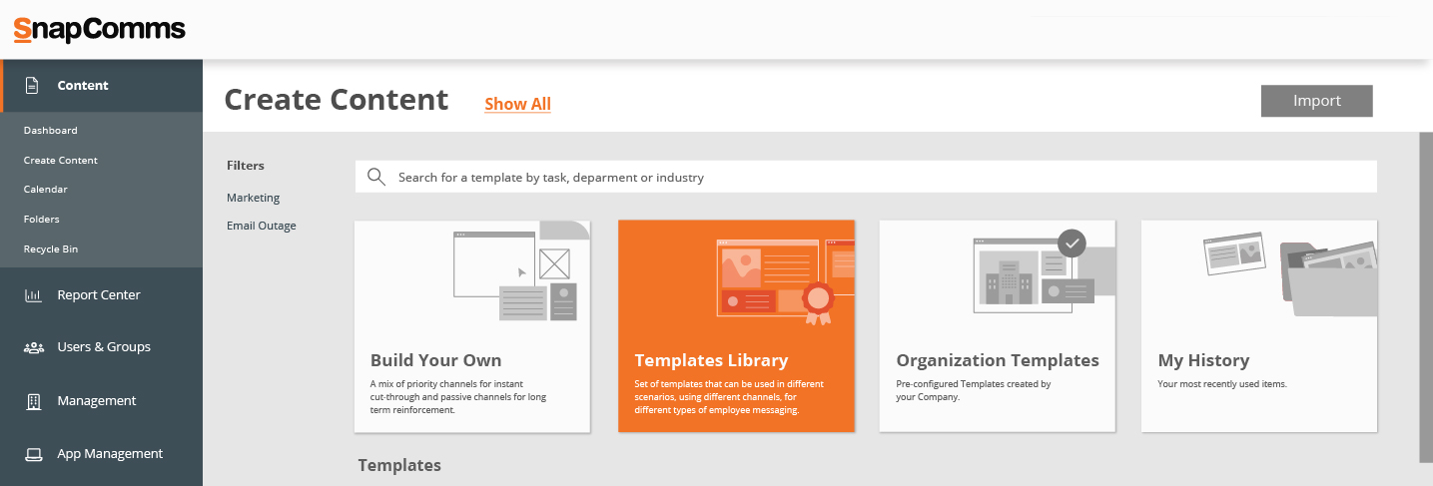1433x486 pixels.
Task: Click the Templates Library ribbon award badge
Action: point(818,301)
